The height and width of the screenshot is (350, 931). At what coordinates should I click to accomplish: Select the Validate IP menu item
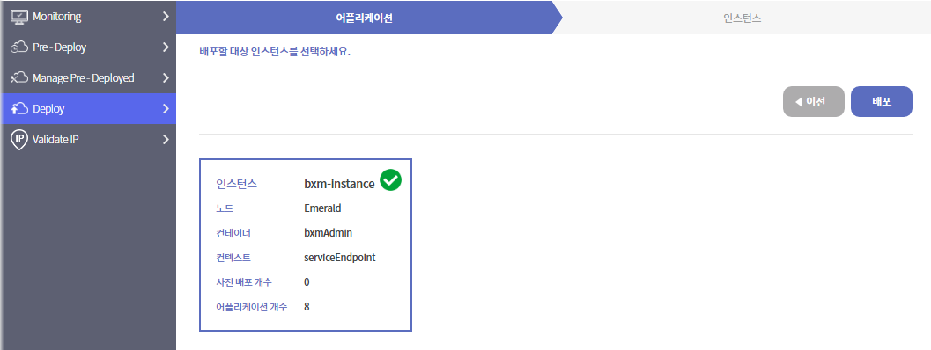(88, 140)
